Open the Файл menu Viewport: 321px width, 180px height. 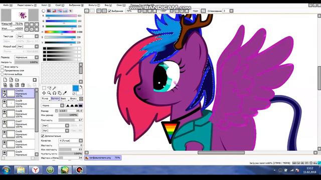[x=8, y=5]
